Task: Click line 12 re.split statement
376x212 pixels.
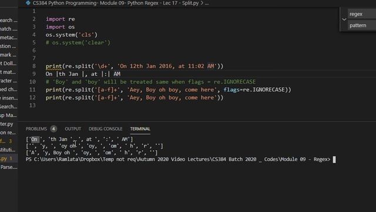Action: 135,98
